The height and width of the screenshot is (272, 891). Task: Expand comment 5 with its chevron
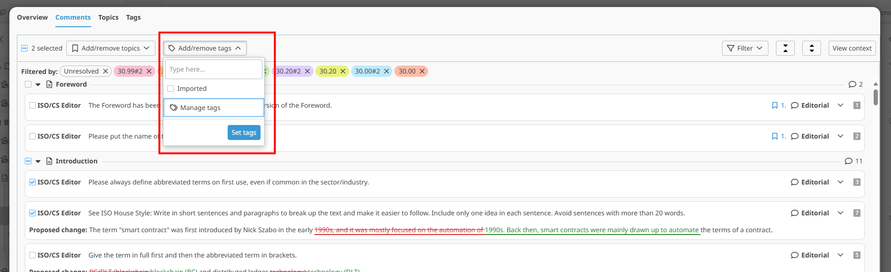[x=841, y=255]
